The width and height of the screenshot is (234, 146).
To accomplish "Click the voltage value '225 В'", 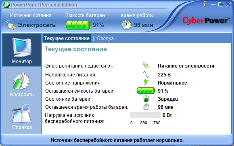I will pos(164,74).
